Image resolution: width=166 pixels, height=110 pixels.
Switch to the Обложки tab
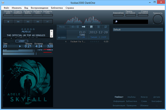tap(144, 106)
